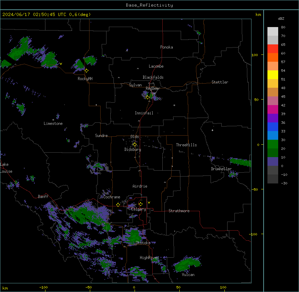Viewport: 299px width, 292px height.
Task: Click the yellow diamond marker beside RockyMH
Action: coord(87,71)
